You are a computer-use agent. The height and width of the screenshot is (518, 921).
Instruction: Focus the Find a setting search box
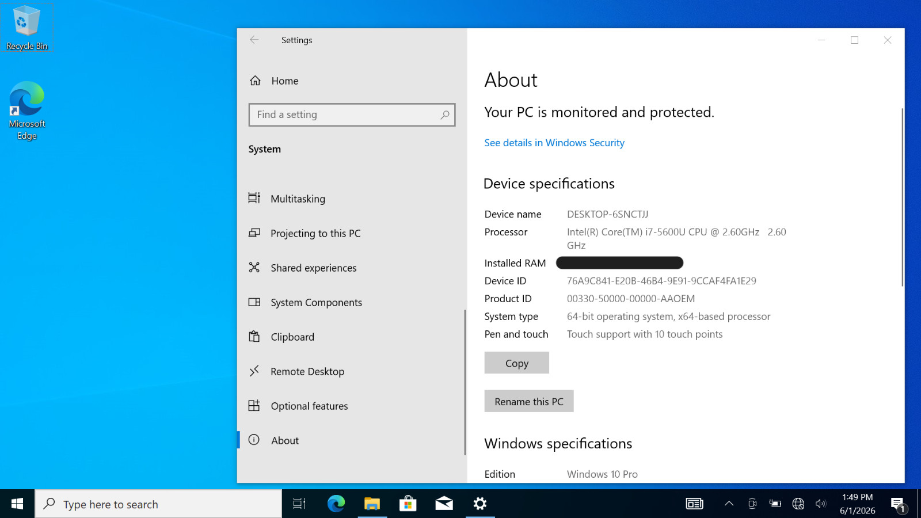tap(352, 115)
